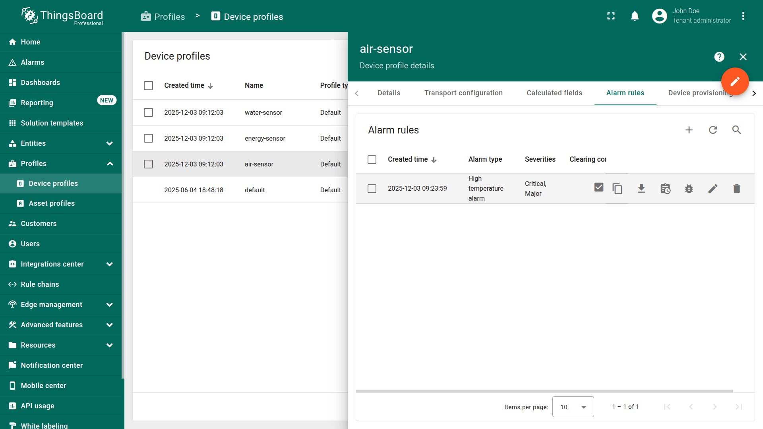
Task: Copy the High temperature alarm rule
Action: 617,189
